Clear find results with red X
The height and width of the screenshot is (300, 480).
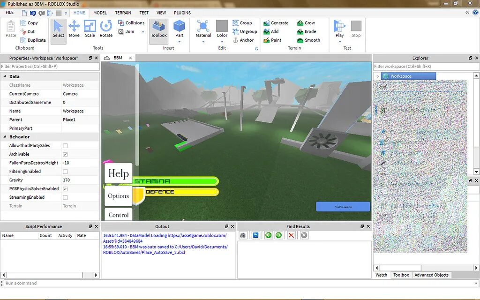pyautogui.click(x=291, y=235)
